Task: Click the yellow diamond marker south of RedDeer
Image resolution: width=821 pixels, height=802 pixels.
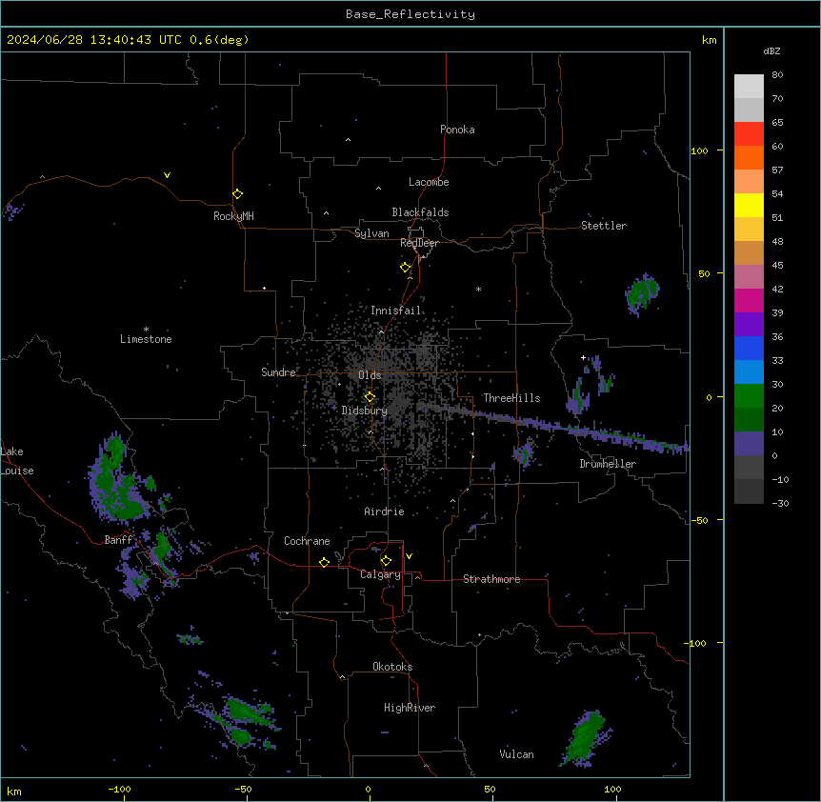Action: pos(406,268)
